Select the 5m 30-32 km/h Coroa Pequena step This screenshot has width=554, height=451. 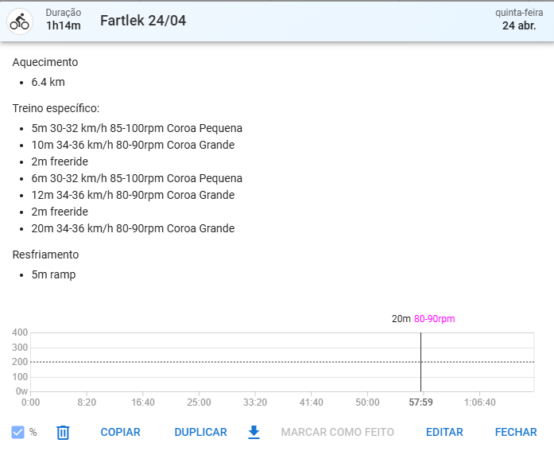coord(137,128)
